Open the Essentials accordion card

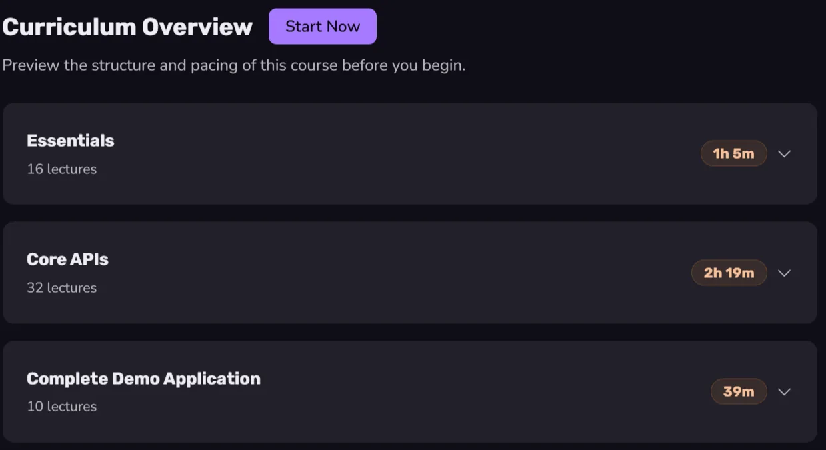(410, 154)
